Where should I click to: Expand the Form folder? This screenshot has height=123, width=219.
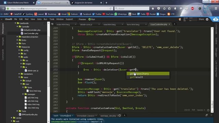click(17, 43)
